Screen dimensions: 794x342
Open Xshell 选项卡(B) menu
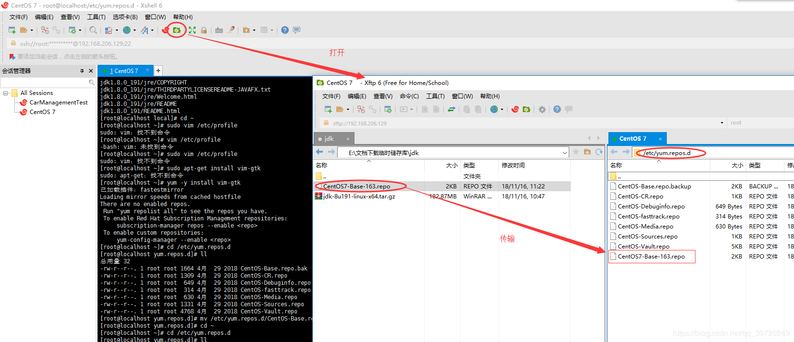[125, 17]
